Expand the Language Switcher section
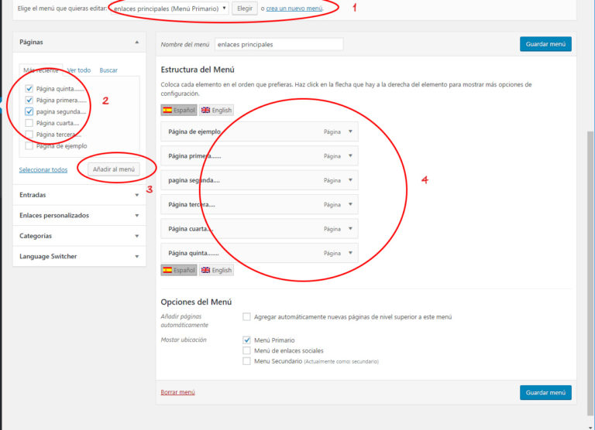 point(136,256)
